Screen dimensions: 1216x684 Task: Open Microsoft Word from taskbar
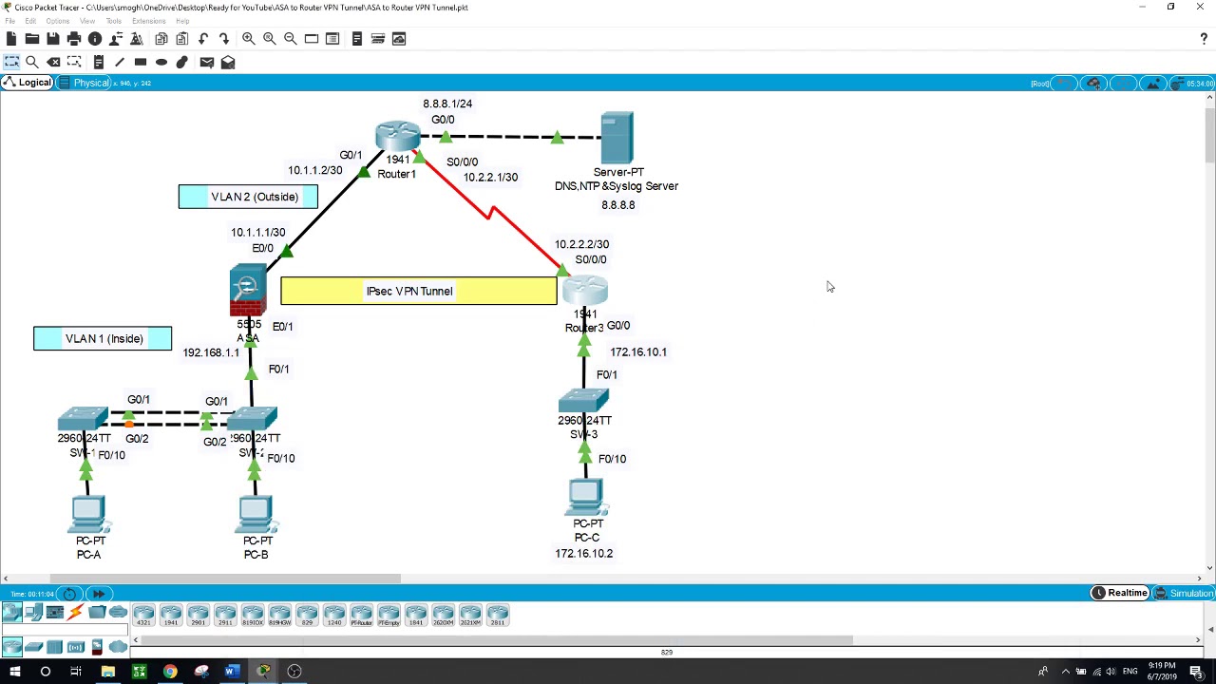[x=232, y=672]
